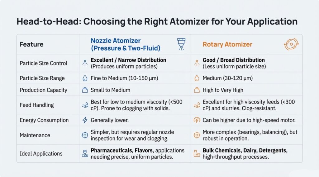Click the blue gear icon in Maintenance row

coord(85,135)
